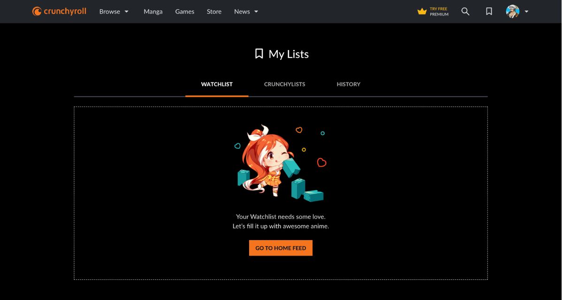563x300 pixels.
Task: Switch to the Crunchylists tab
Action: 285,84
